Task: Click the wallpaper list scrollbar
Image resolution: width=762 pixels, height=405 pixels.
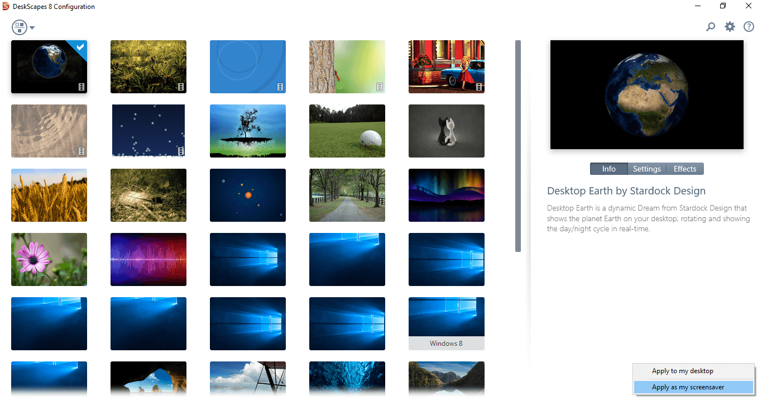Action: pyautogui.click(x=518, y=146)
